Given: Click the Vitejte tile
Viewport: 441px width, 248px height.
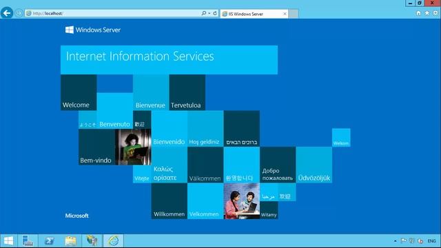Looking at the screenshot, I should pyautogui.click(x=142, y=174).
